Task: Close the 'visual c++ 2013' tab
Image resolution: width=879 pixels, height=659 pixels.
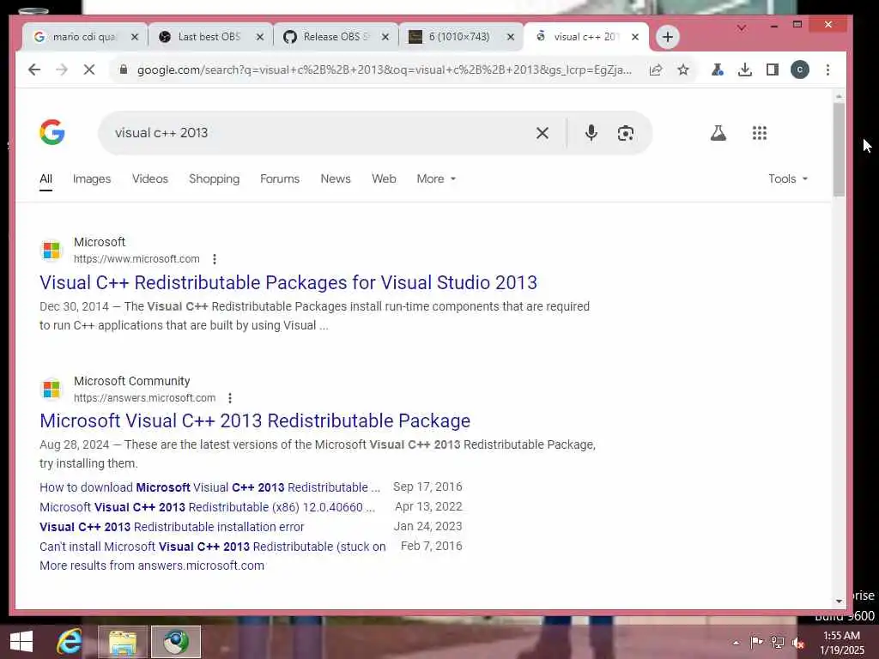Action: coord(635,37)
